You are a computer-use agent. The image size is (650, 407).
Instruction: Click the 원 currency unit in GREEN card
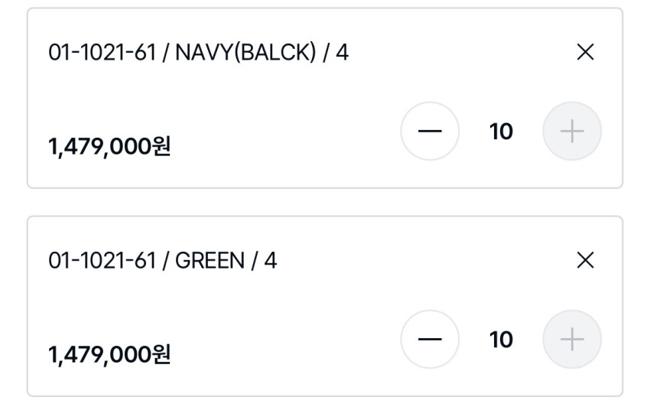point(159,355)
